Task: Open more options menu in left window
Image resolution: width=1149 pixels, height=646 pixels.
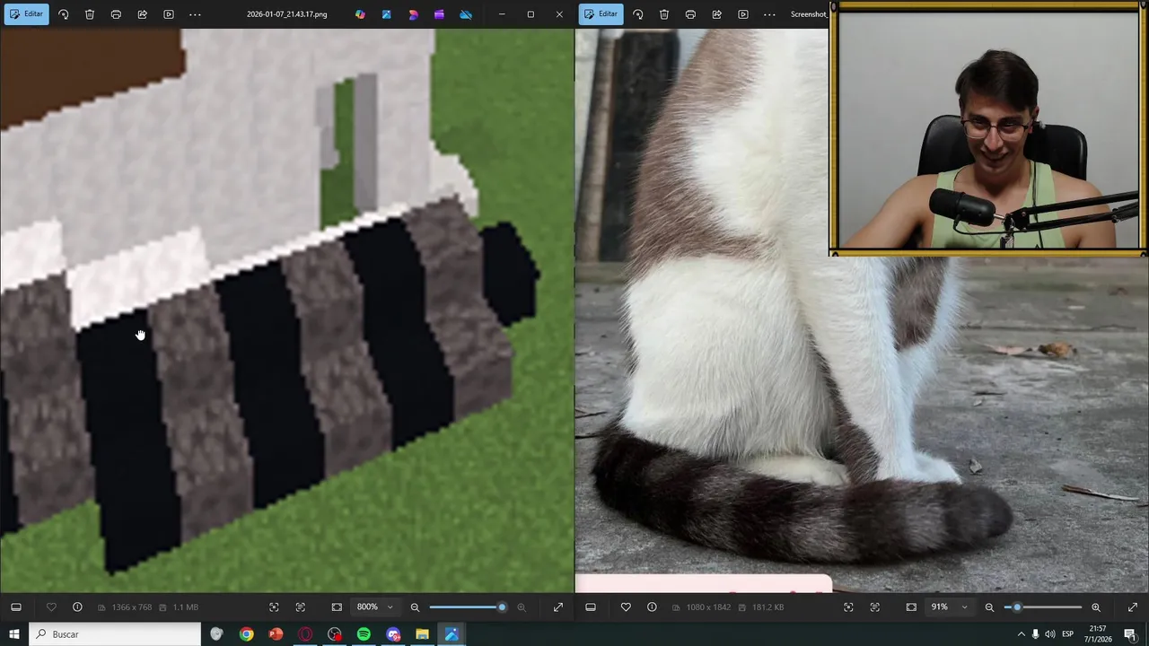Action: click(x=195, y=14)
